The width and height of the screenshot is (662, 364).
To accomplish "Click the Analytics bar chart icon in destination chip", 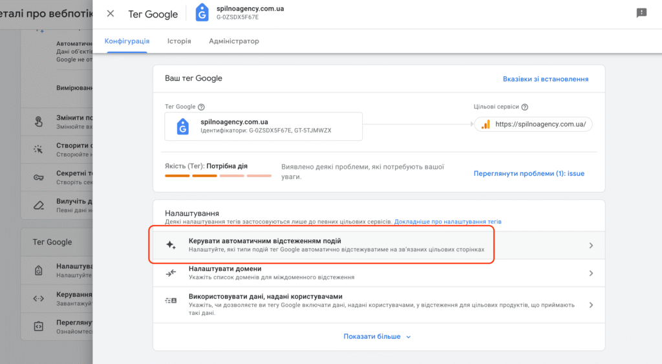I will pyautogui.click(x=486, y=124).
